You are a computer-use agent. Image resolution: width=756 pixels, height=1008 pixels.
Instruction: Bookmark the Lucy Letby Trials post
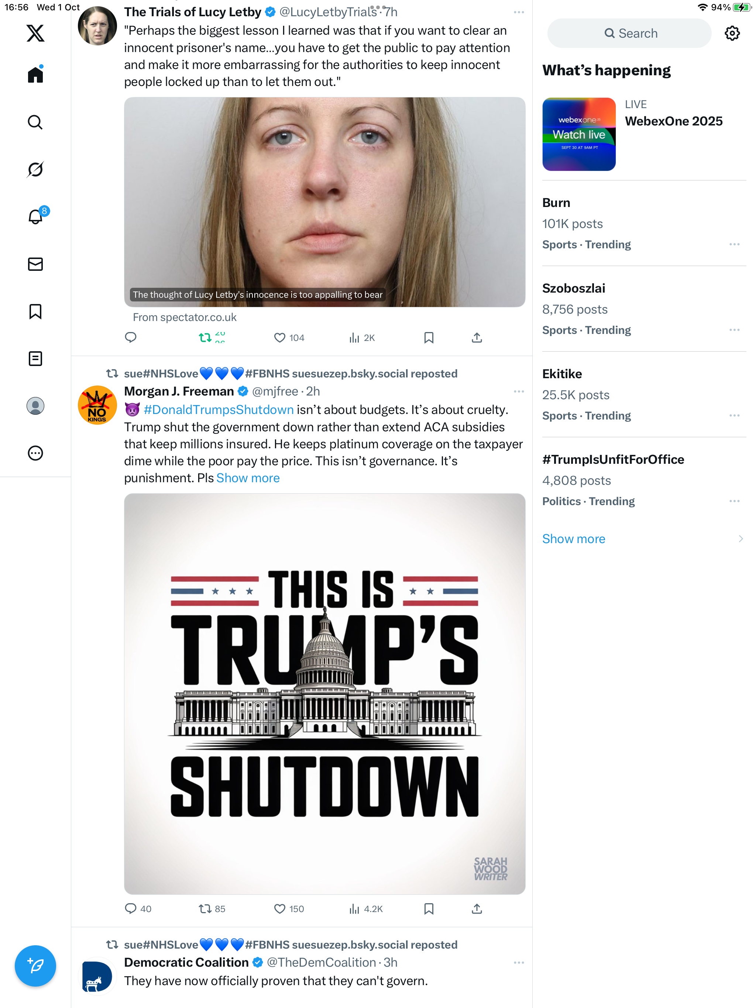[x=429, y=338]
